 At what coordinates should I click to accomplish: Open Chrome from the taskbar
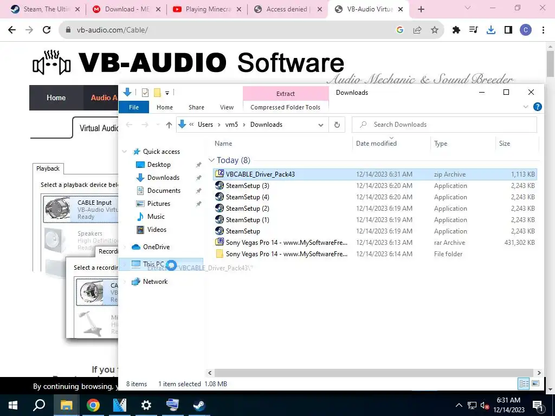click(x=93, y=405)
